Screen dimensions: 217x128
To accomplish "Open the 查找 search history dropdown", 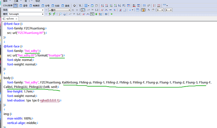I will (43, 14).
